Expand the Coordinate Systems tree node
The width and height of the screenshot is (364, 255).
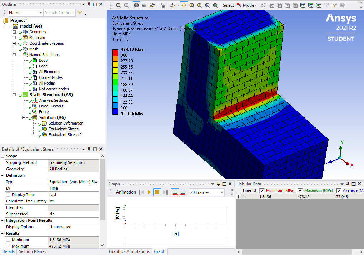click(x=14, y=43)
